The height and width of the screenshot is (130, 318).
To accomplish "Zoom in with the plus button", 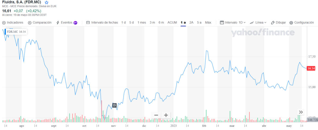I will (166, 115).
